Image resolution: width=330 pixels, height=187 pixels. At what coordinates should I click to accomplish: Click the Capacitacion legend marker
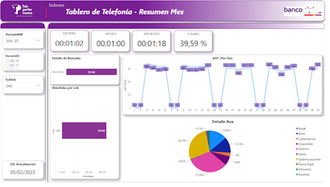[297, 139]
